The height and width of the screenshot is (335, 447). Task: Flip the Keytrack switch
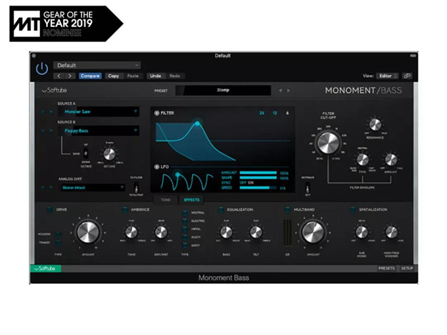[x=308, y=187]
